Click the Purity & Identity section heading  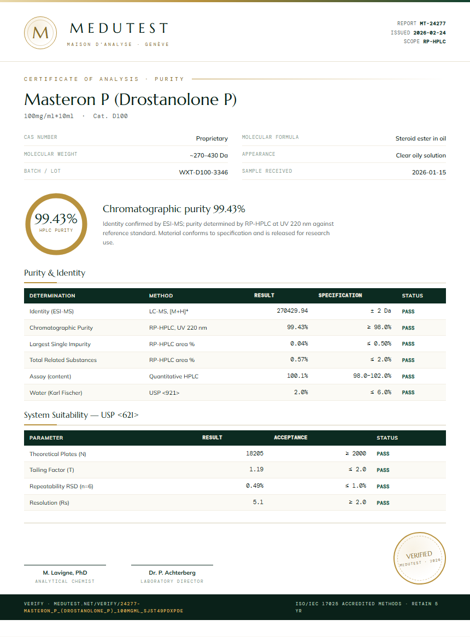[x=55, y=273]
